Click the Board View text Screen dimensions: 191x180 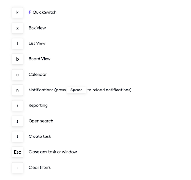(39, 59)
